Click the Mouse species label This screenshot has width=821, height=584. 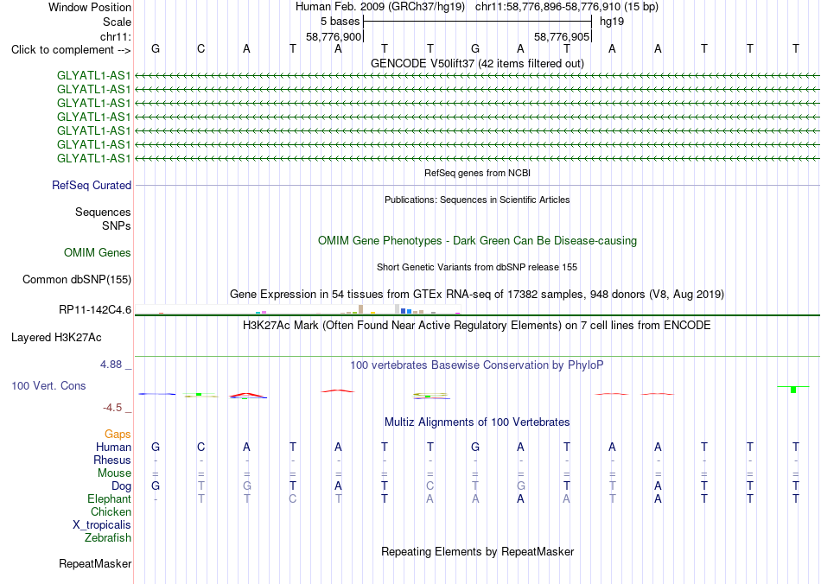[x=114, y=473]
